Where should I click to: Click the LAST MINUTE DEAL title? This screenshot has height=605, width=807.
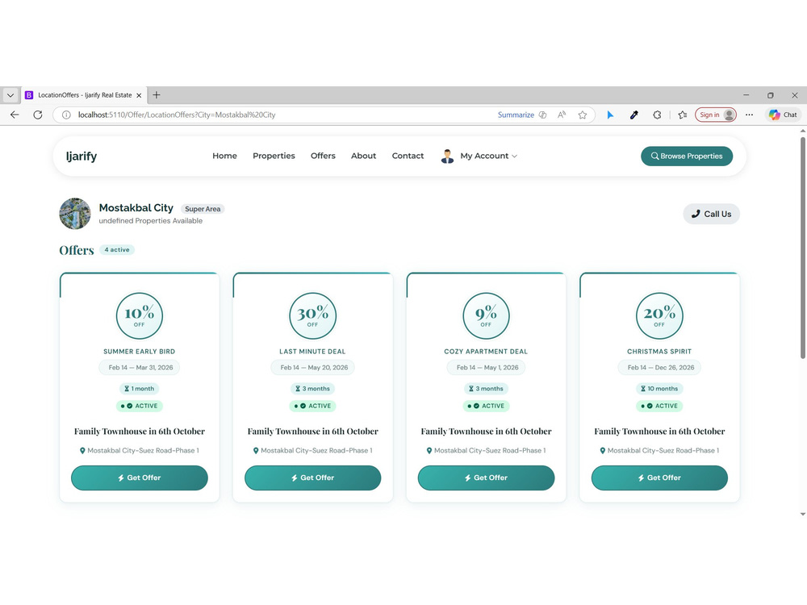pyautogui.click(x=313, y=352)
